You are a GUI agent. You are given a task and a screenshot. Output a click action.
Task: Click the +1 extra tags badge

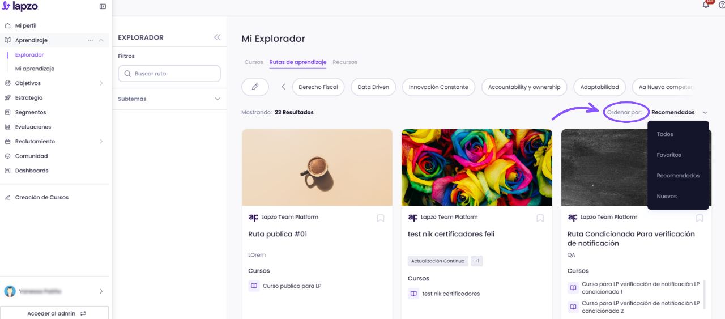pyautogui.click(x=477, y=261)
